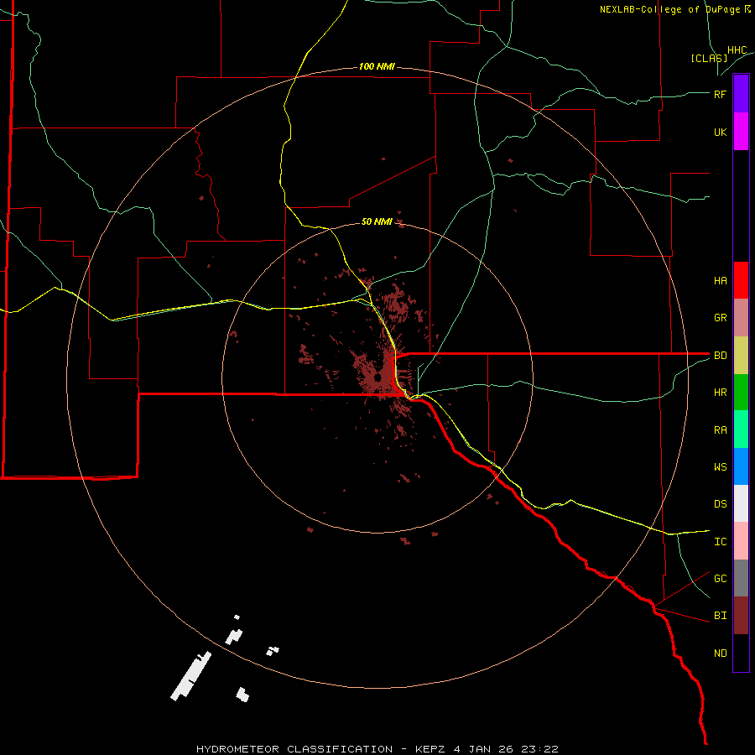The image size is (755, 755).
Task: Click the ND legend label
Action: (720, 653)
